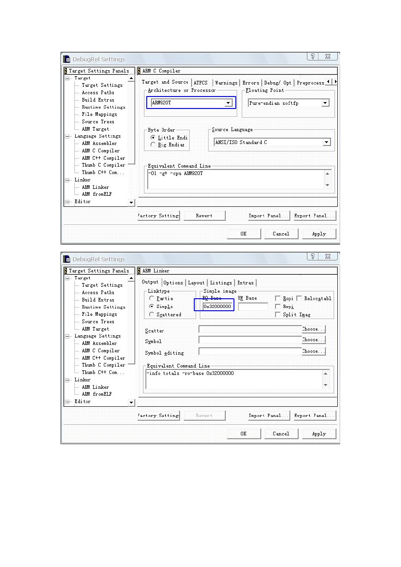Click Choose... next to Scatter
Viewport: 401px width, 567px height.
314,329
